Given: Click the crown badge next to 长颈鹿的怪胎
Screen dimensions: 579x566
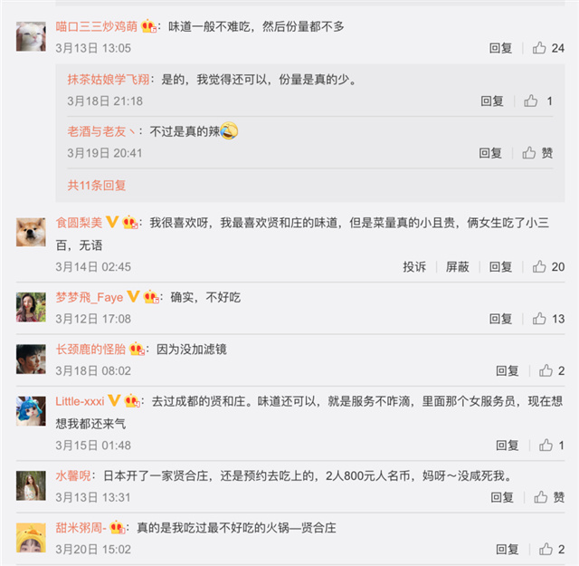Looking at the screenshot, I should pyautogui.click(x=137, y=349).
